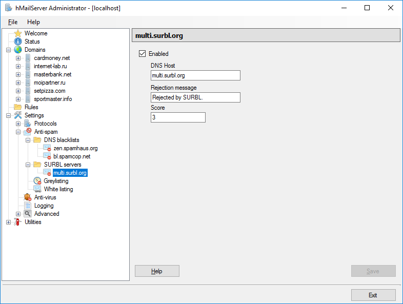This screenshot has width=403, height=304.
Task: Click the Exit button
Action: (373, 295)
